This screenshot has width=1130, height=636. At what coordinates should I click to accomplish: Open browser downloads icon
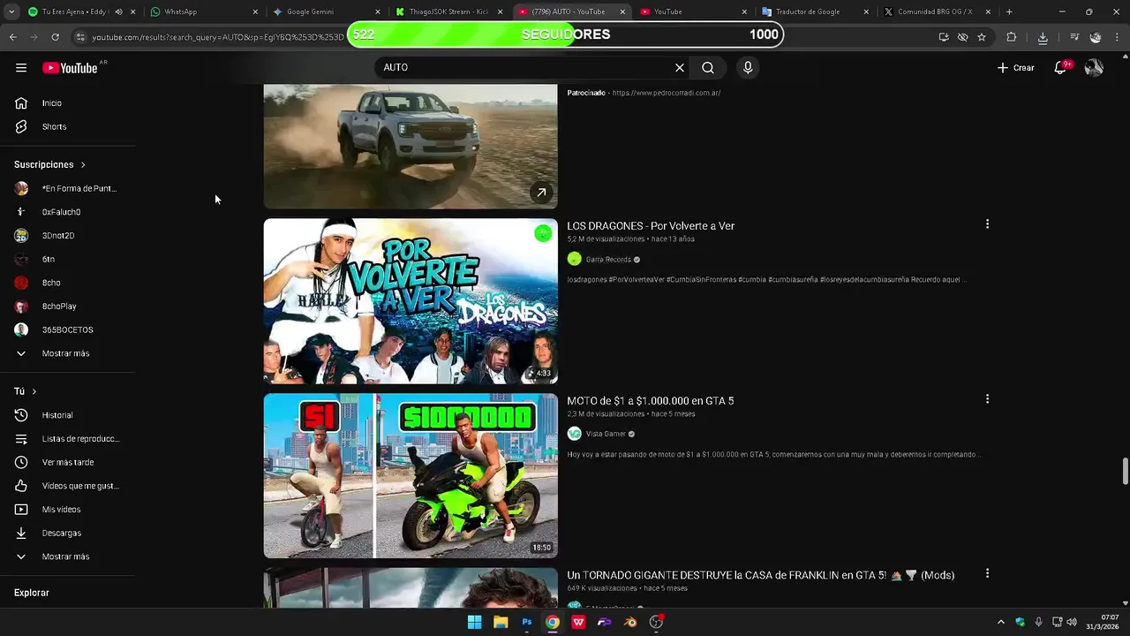click(1043, 37)
